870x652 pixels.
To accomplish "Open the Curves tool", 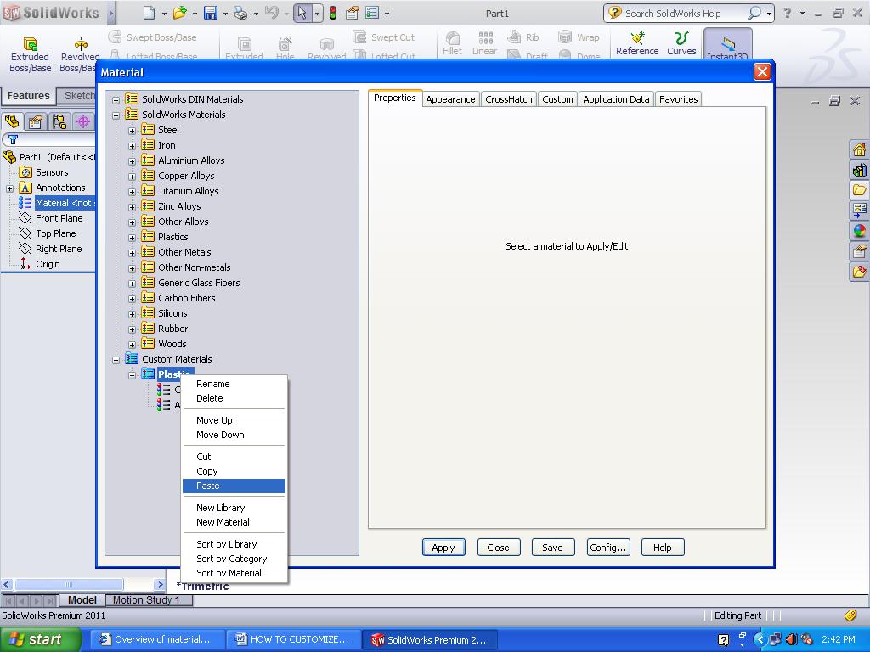I will coord(681,44).
